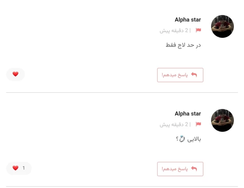Open the first Alpha star profile picture

tap(222, 26)
